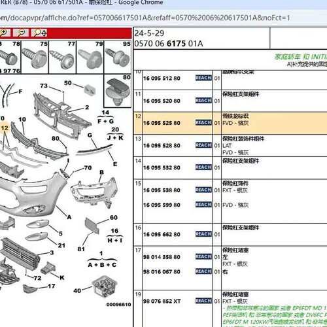Screen dimensions: 327x327
Task: Open screw thumbnail numbered 75
Action: (x=35, y=58)
